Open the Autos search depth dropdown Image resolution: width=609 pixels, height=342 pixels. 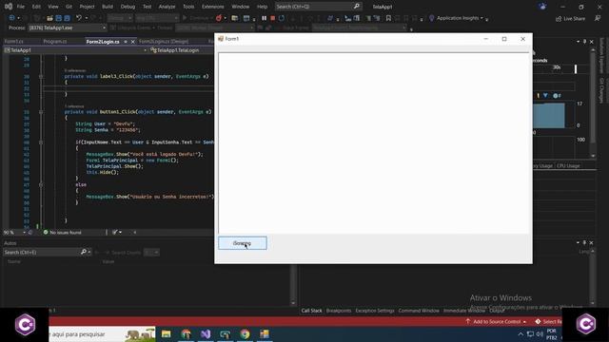(151, 253)
